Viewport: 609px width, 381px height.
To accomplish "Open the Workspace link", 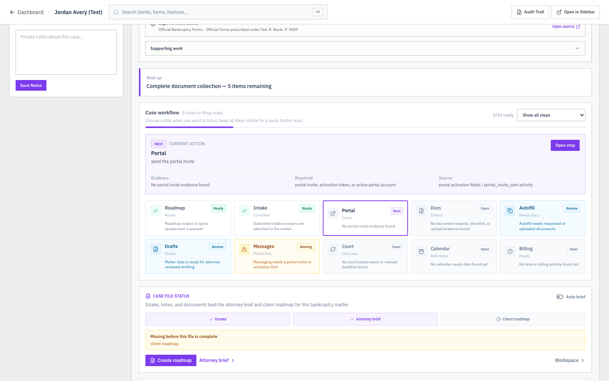I will tap(570, 360).
